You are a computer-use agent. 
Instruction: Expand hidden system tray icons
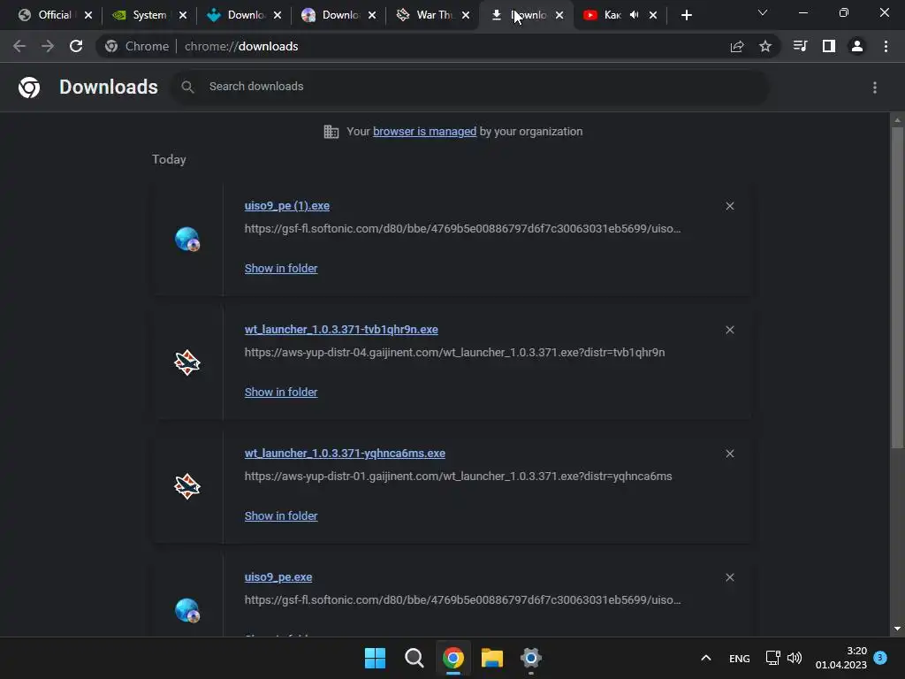click(705, 658)
